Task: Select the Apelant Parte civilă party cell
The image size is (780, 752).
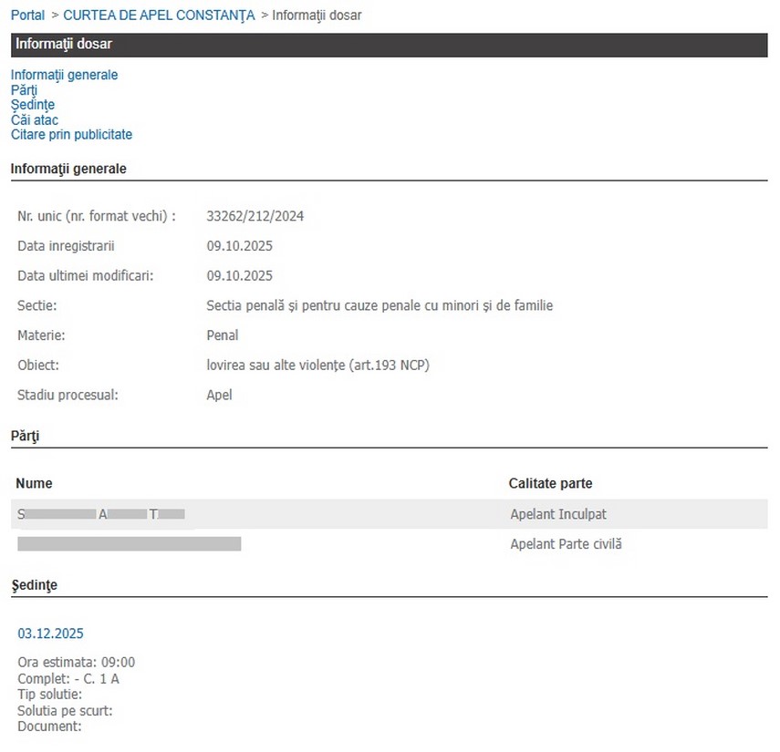Action: (565, 544)
